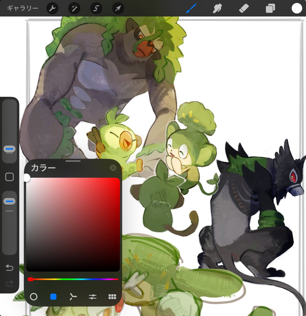This screenshot has height=316, width=306.
Task: Open the Layers panel
Action: coord(270,8)
